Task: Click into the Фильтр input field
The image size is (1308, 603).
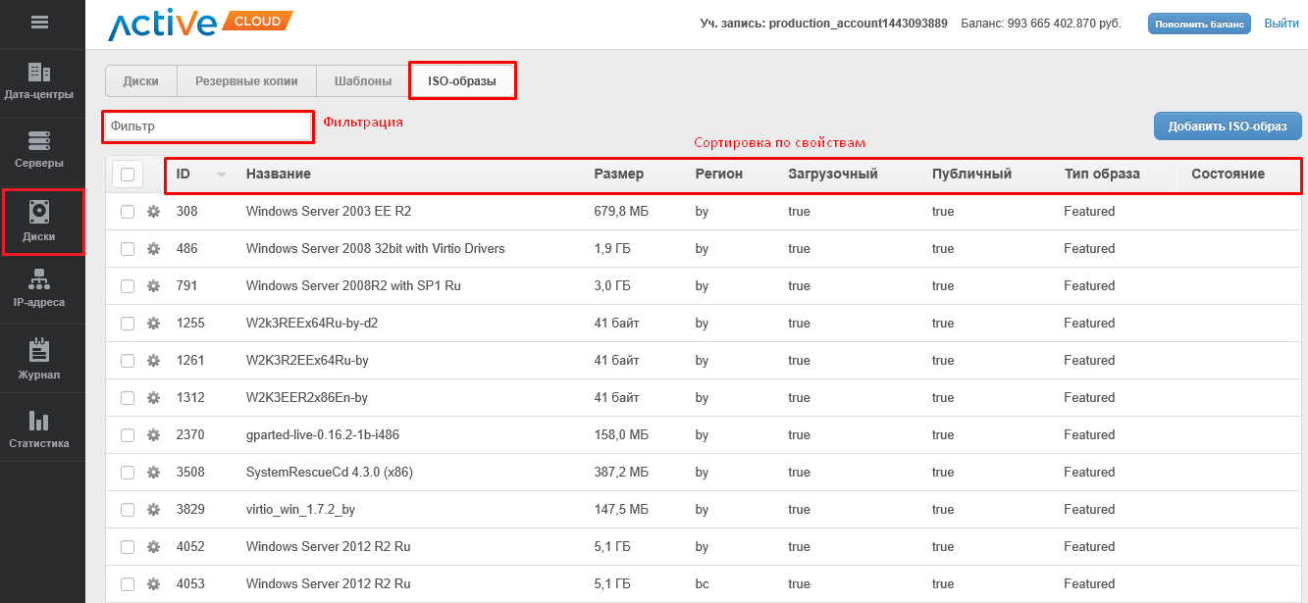Action: click(x=208, y=126)
